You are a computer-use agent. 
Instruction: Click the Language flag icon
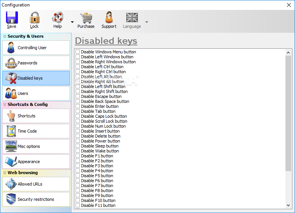coord(132,18)
